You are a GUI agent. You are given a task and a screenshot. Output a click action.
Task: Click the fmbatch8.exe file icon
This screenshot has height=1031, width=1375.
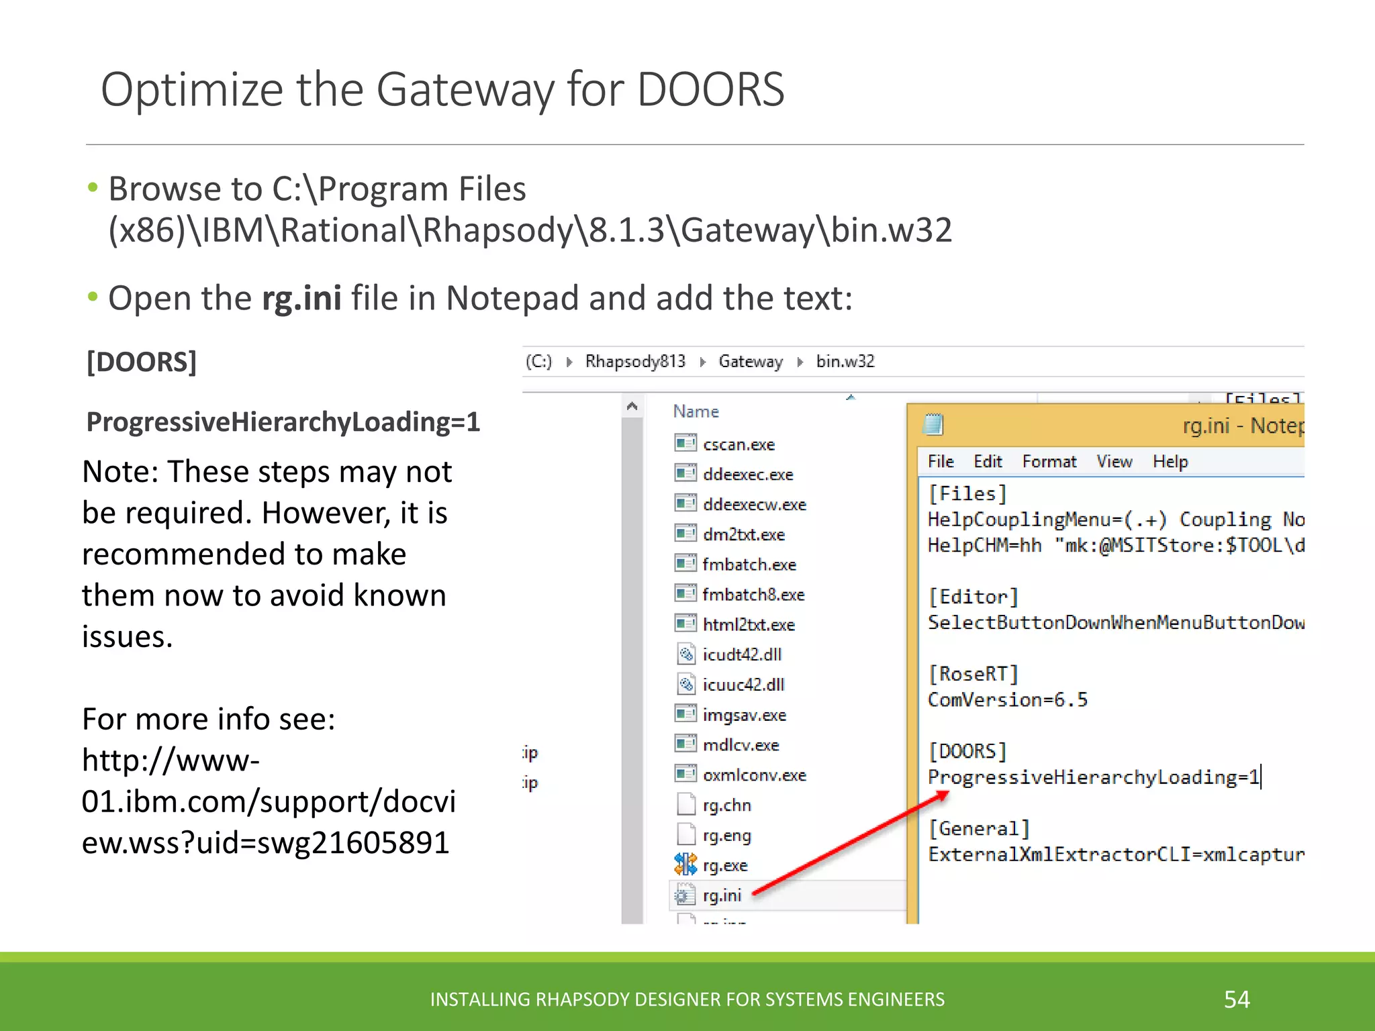click(x=685, y=593)
